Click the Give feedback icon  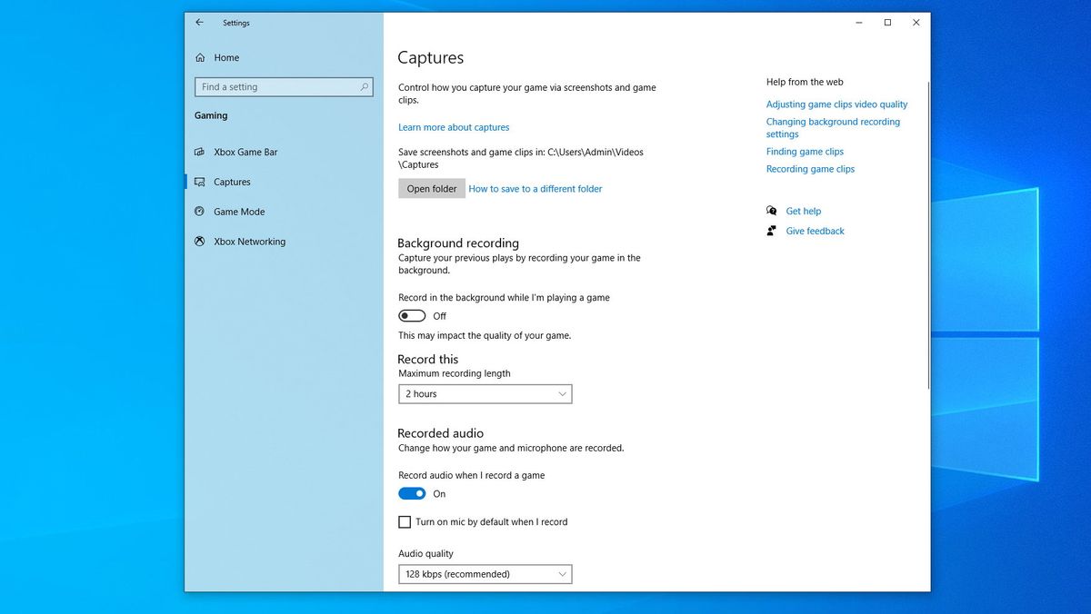(x=772, y=231)
